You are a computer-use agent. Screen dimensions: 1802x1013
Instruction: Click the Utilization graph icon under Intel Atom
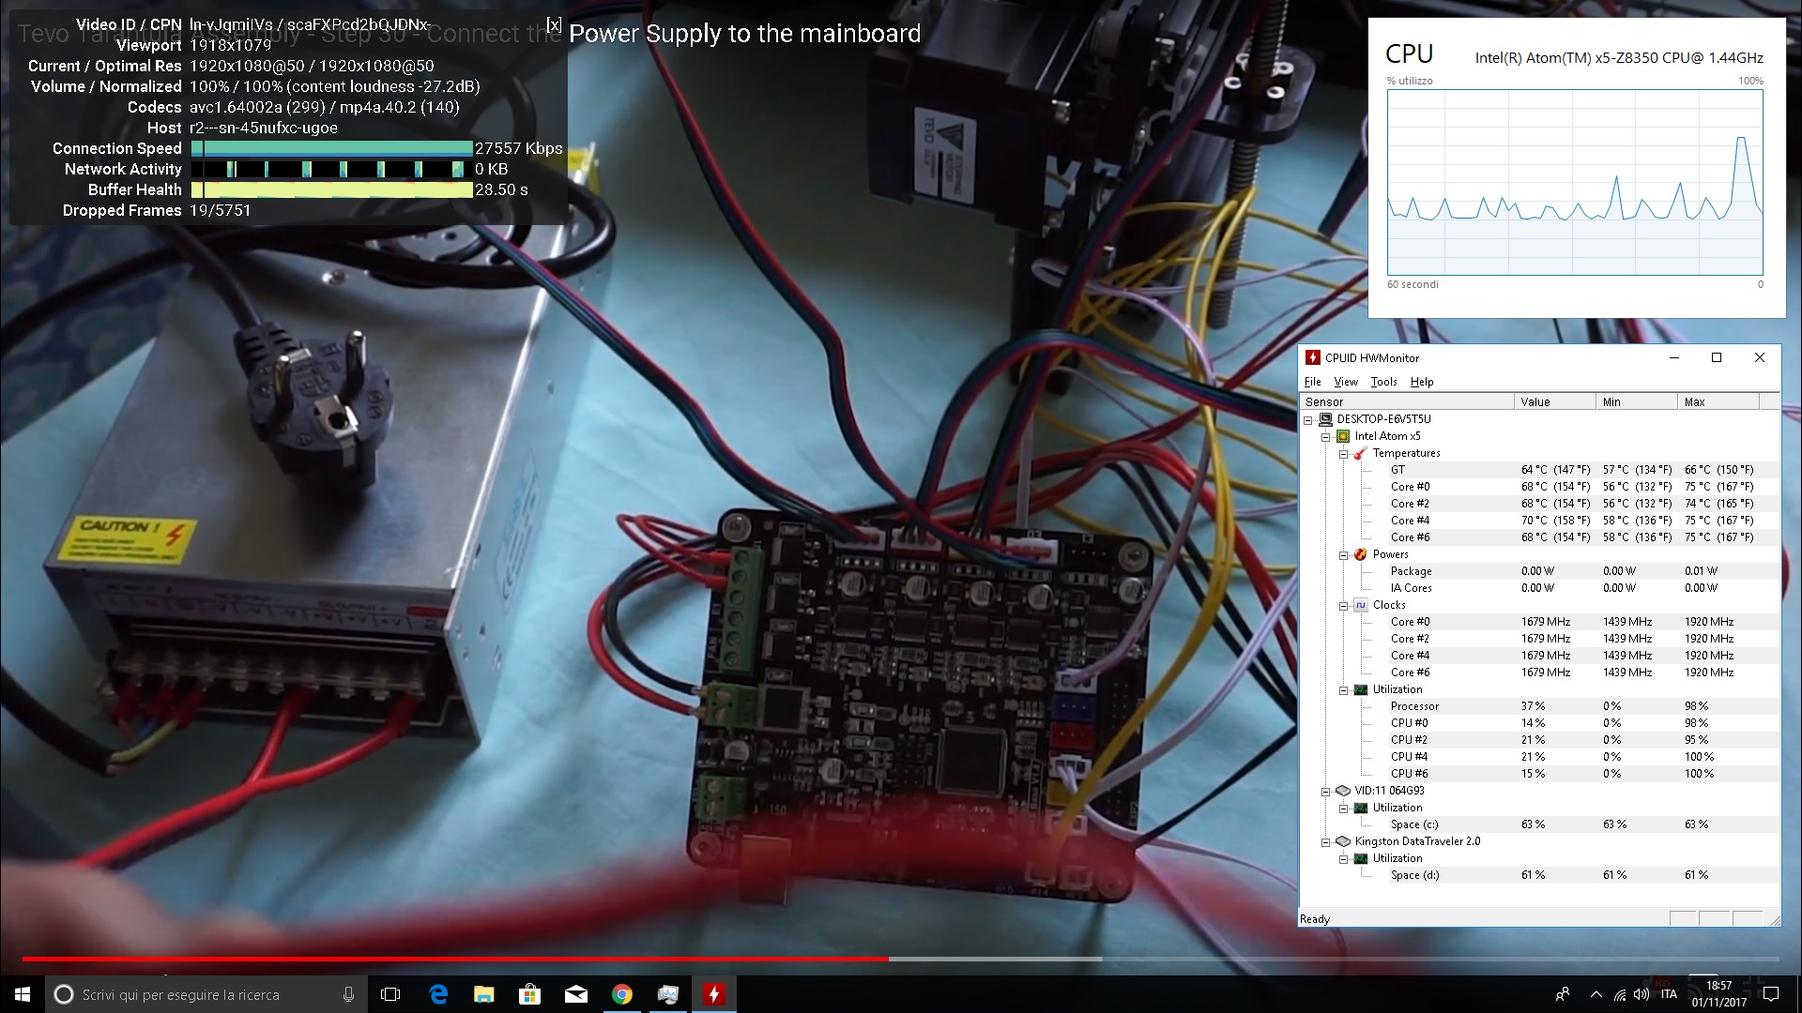[x=1360, y=689]
